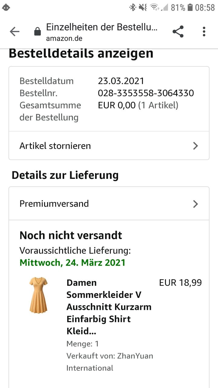Open the share icon

(178, 32)
